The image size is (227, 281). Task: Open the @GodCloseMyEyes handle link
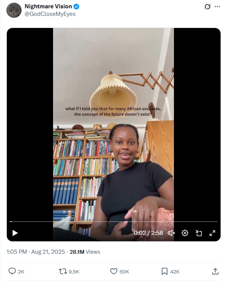(50, 14)
